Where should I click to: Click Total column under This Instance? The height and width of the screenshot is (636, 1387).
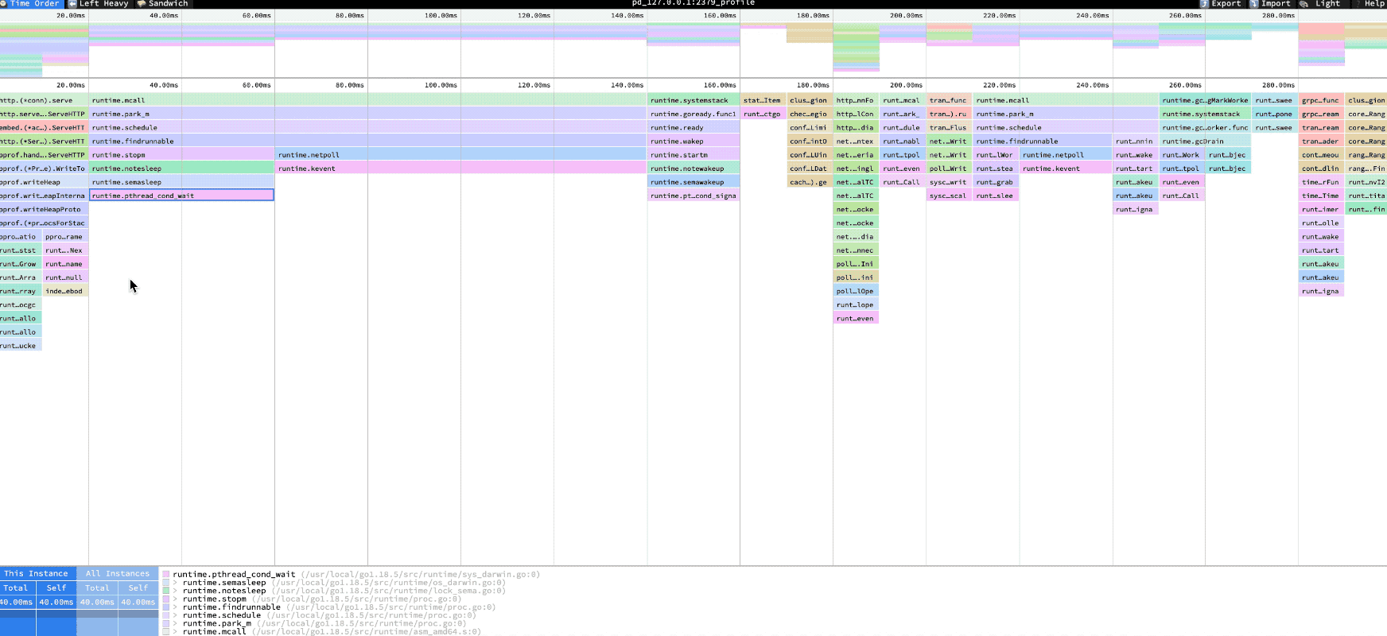tap(16, 588)
